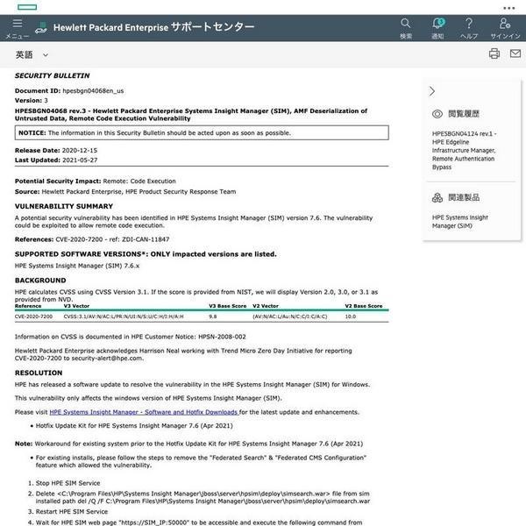Image resolution: width=526 pixels, height=526 pixels.
Task: Click the CVSS:3.1 vector string cell
Action: 124,316
